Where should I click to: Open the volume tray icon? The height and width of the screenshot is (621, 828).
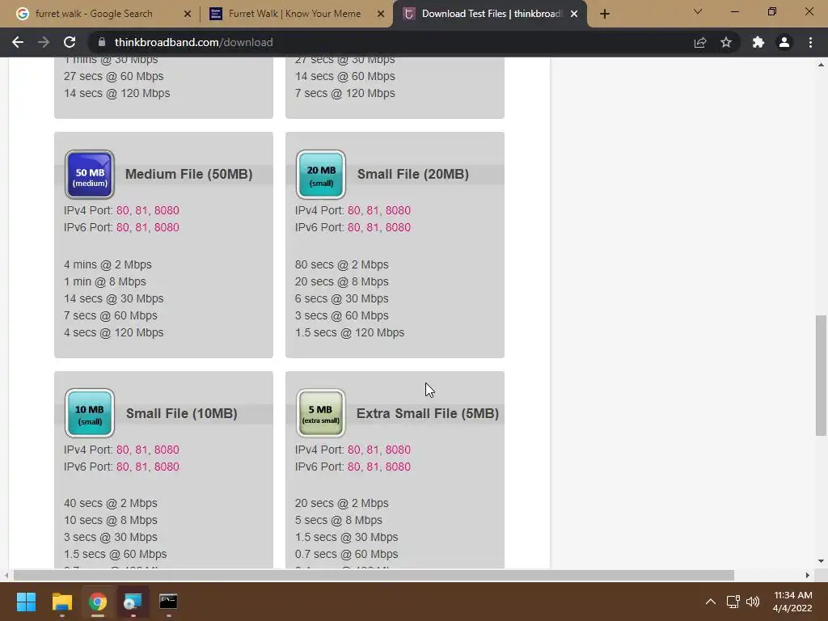753,602
